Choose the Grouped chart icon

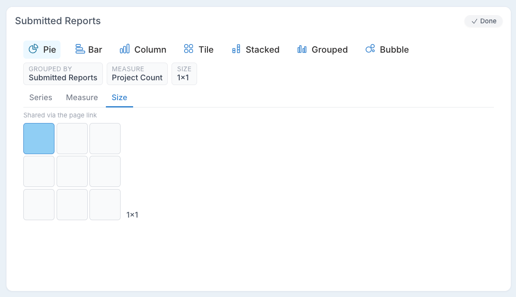(x=302, y=49)
